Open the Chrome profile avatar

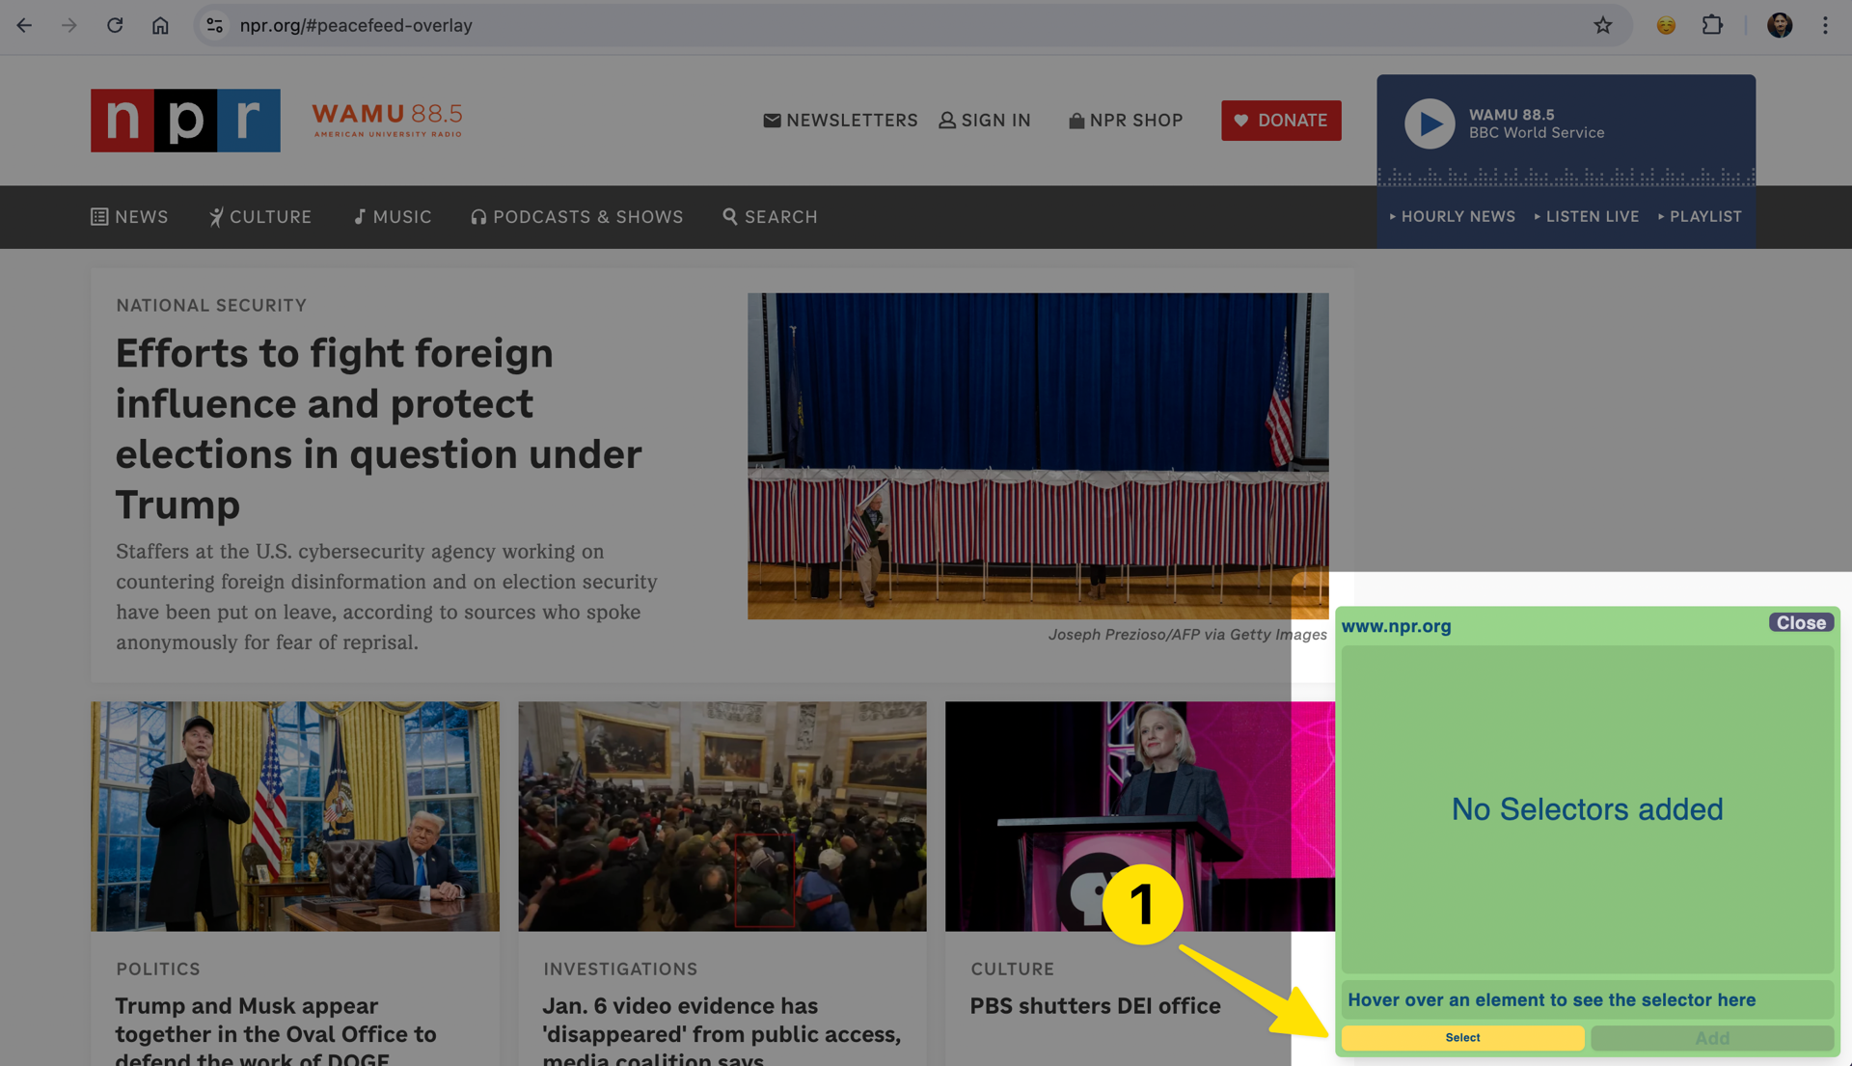tap(1779, 25)
